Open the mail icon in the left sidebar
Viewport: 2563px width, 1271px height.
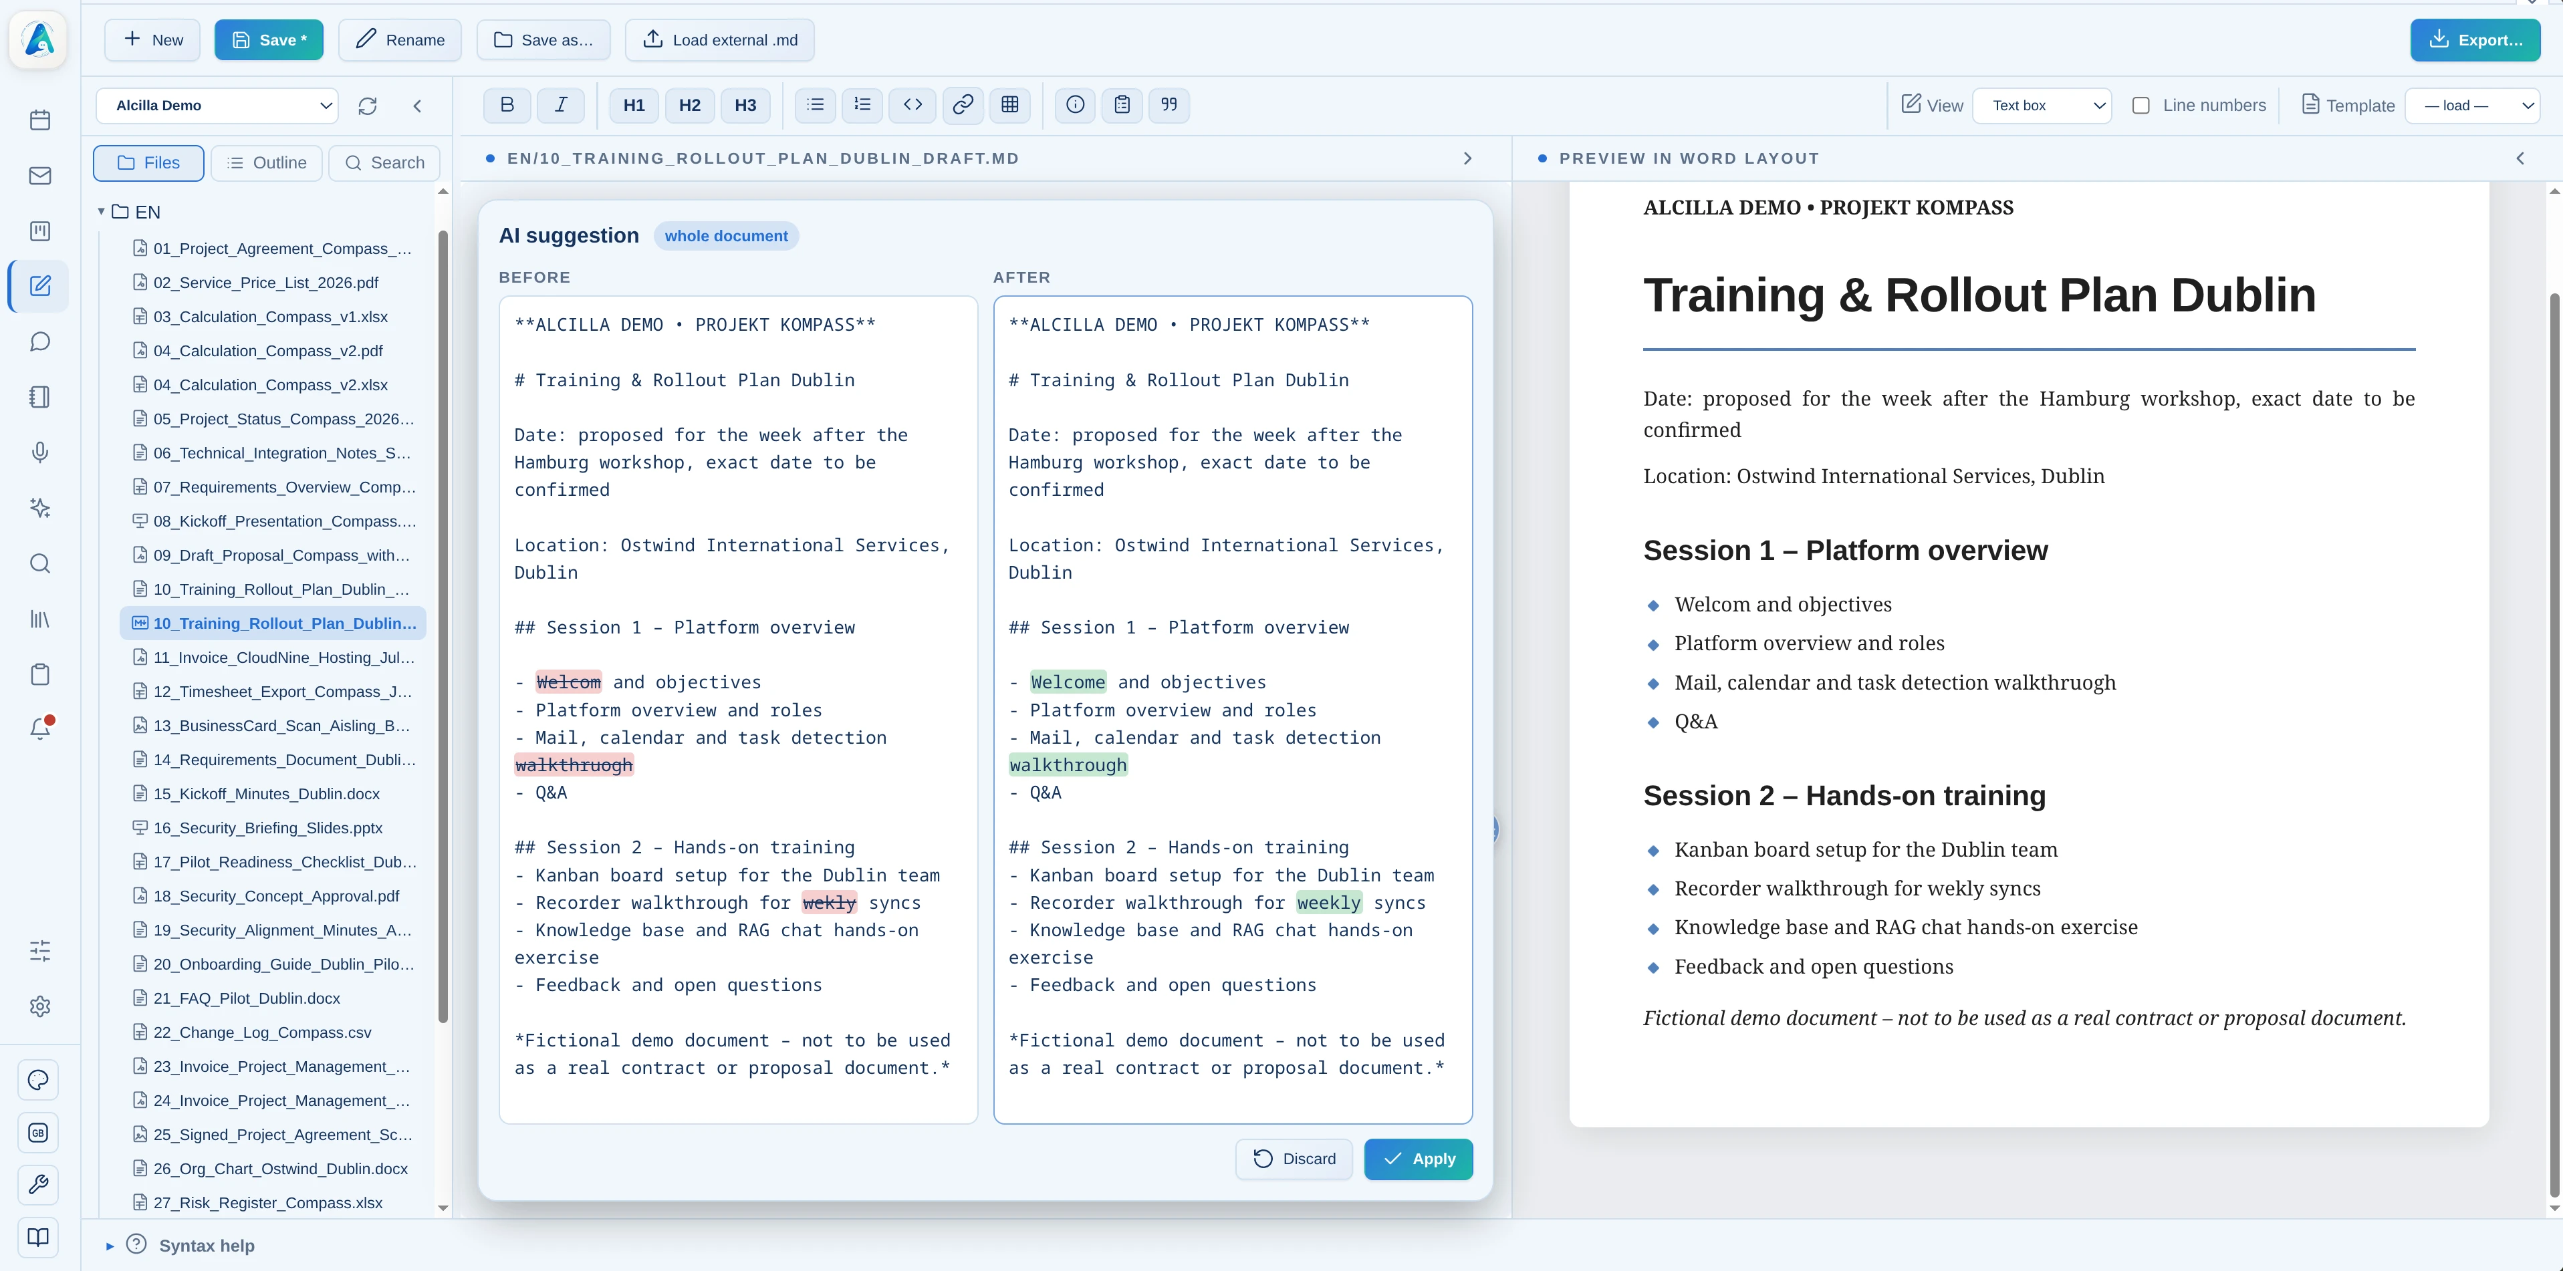(40, 176)
